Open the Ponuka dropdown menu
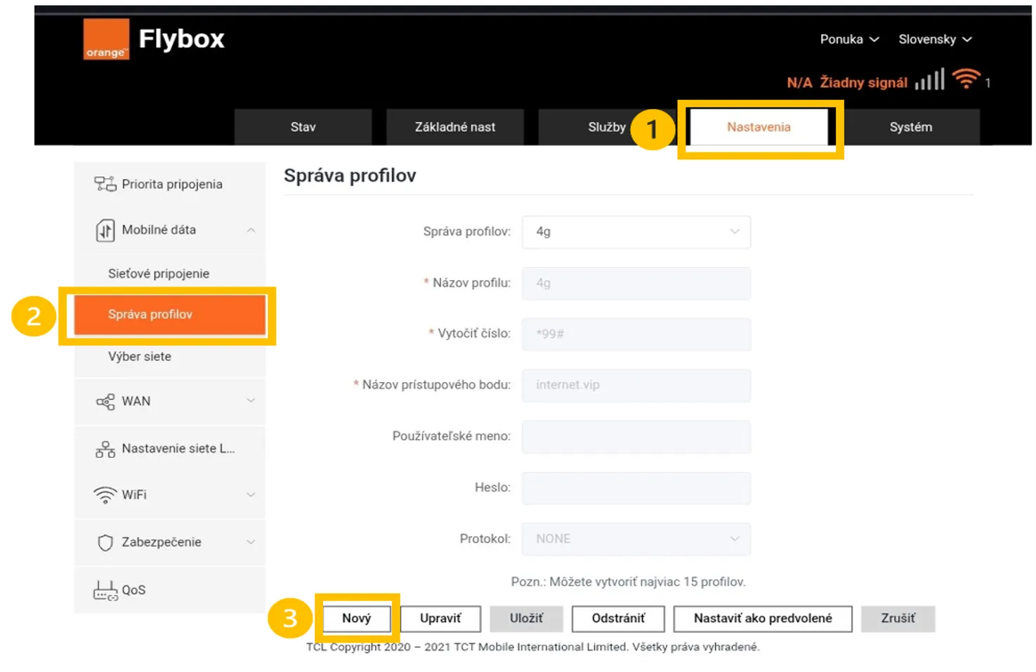This screenshot has height=672, width=1036. click(x=849, y=39)
